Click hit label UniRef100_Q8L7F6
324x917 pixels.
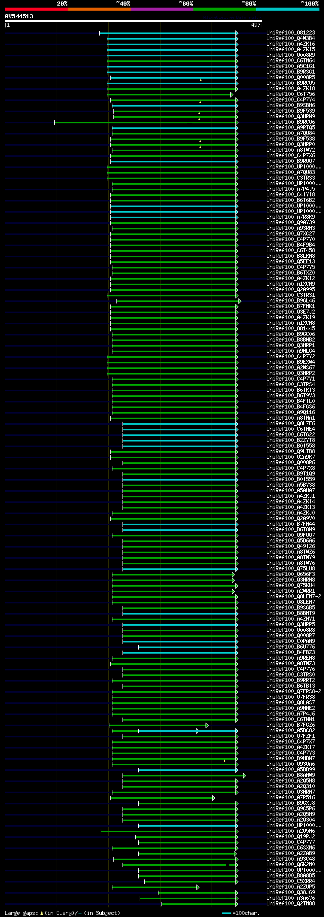(x=291, y=424)
